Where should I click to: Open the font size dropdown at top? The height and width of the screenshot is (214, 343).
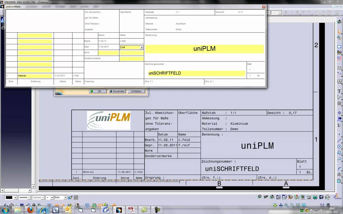[x=280, y=13]
